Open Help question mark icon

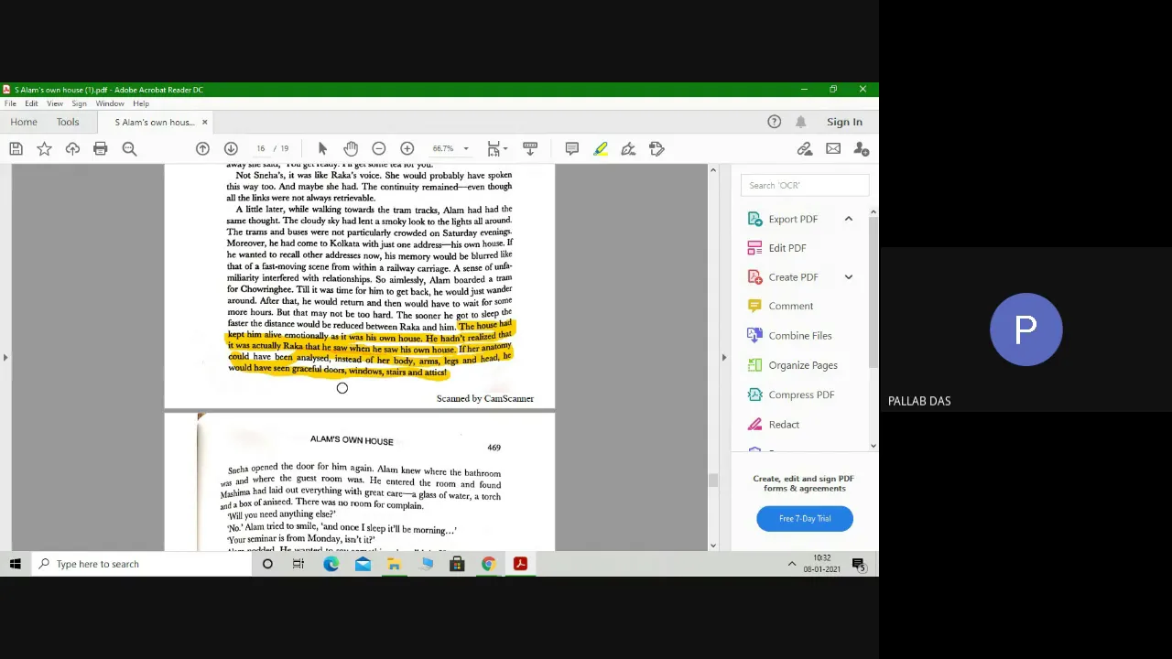775,122
